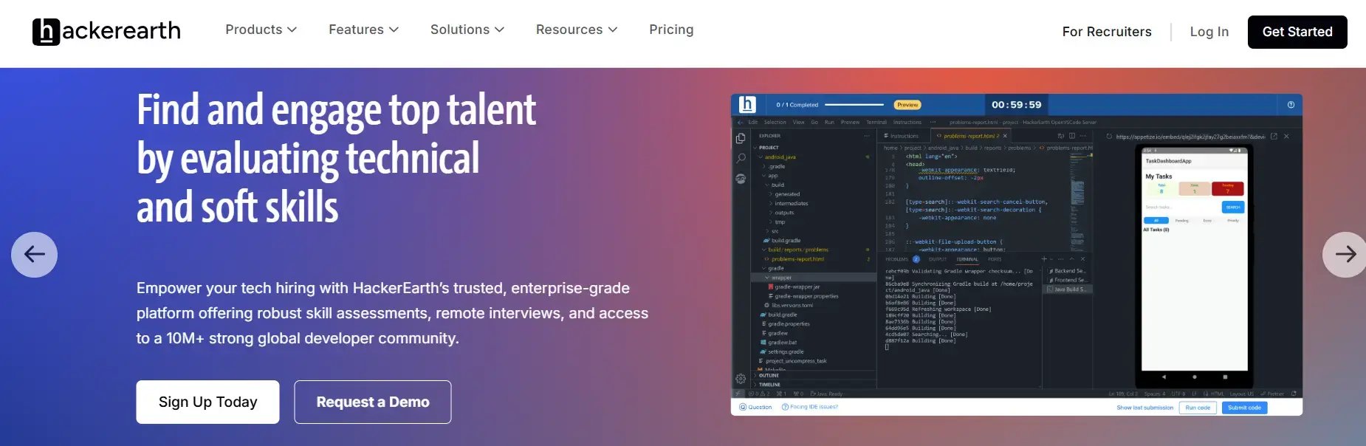Click SEARCH button in phone emulator
This screenshot has height=446, width=1366.
click(1233, 207)
